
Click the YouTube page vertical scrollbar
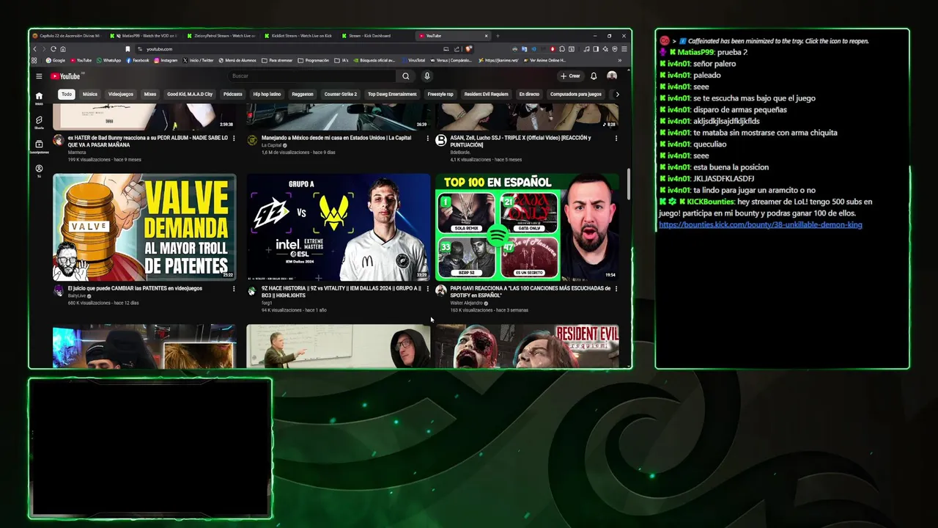coord(628,183)
